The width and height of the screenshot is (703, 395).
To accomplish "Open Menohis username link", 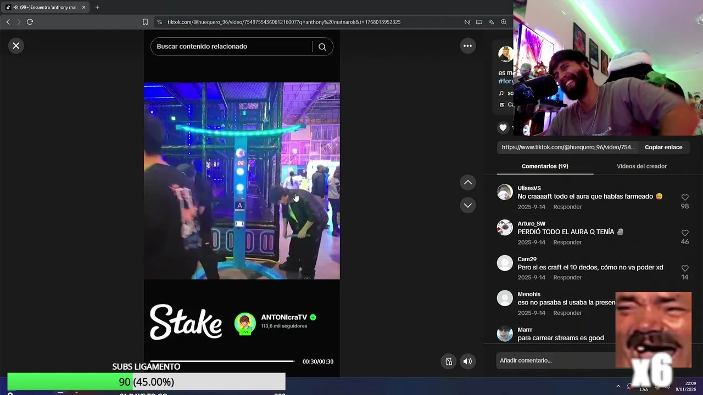I will click(529, 295).
